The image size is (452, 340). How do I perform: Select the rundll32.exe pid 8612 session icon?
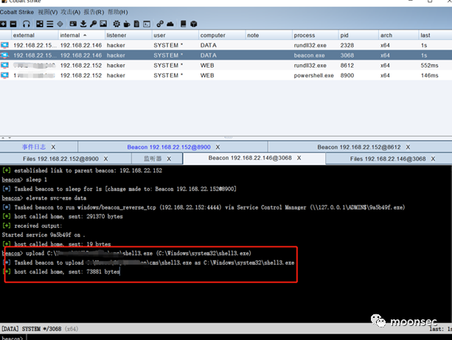click(4, 66)
